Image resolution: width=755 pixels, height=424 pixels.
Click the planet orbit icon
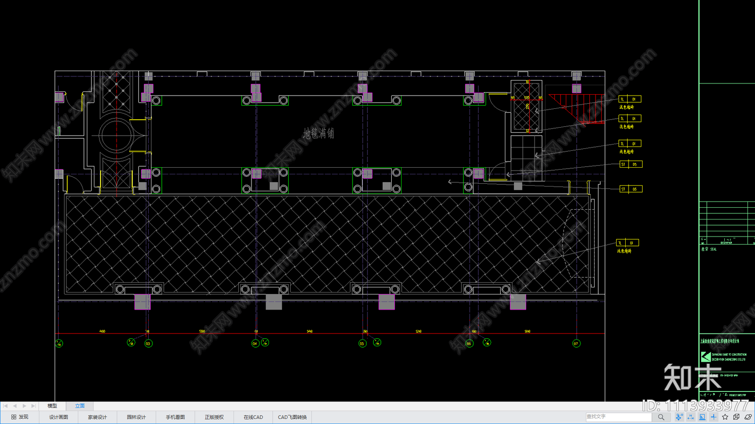coord(748,417)
